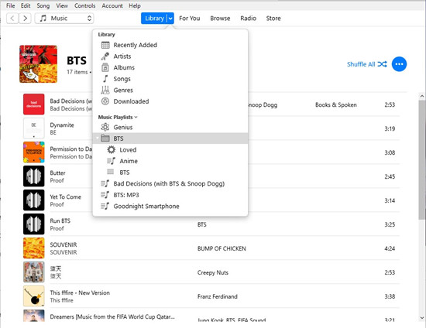Click the Artists microphone icon
The width and height of the screenshot is (426, 328).
click(x=105, y=56)
